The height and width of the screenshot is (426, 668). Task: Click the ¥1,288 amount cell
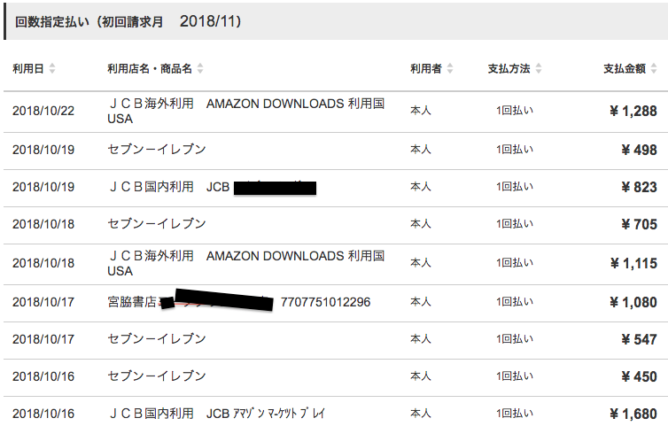[x=633, y=111]
